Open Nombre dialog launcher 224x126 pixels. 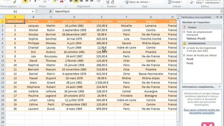tap(121, 7)
